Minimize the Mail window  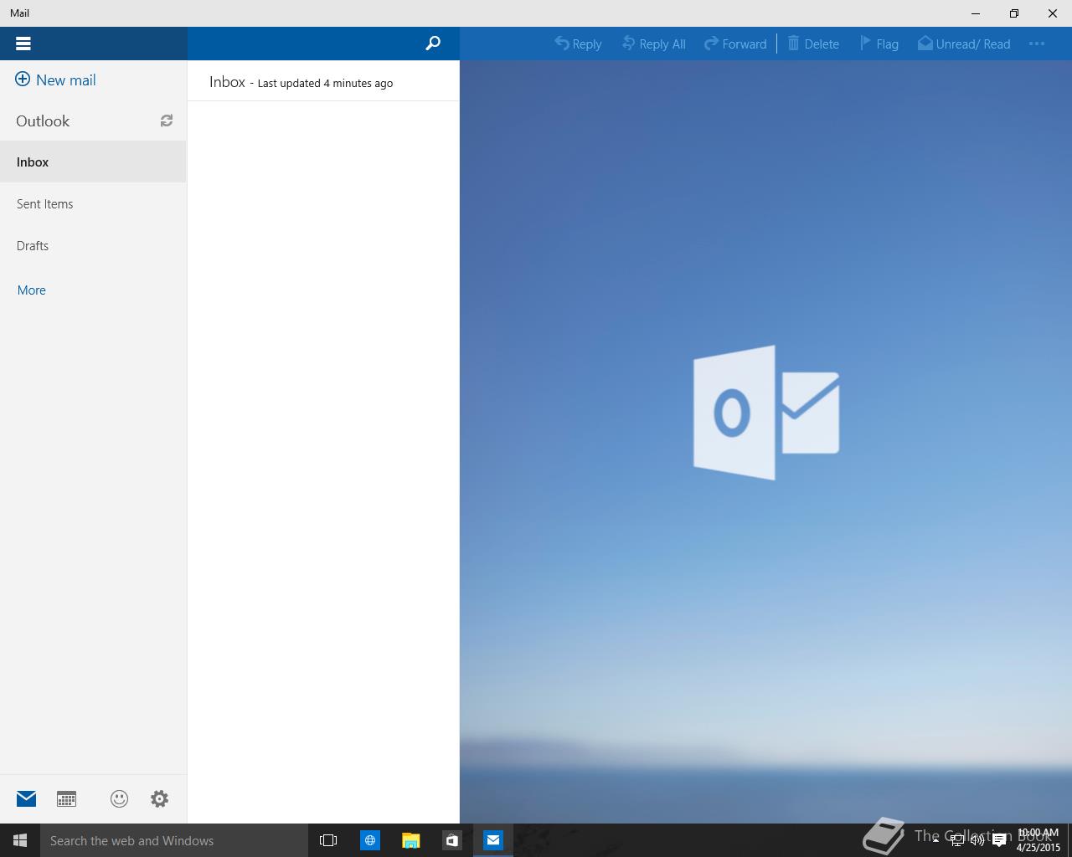(976, 13)
